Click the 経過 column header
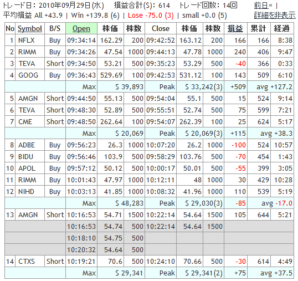The width and height of the screenshot is (298, 281). 281,28
